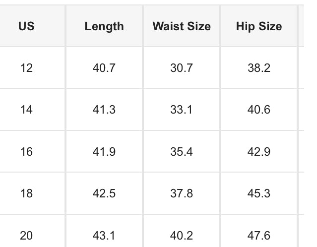Click the 38.2 hip size value

click(x=259, y=68)
